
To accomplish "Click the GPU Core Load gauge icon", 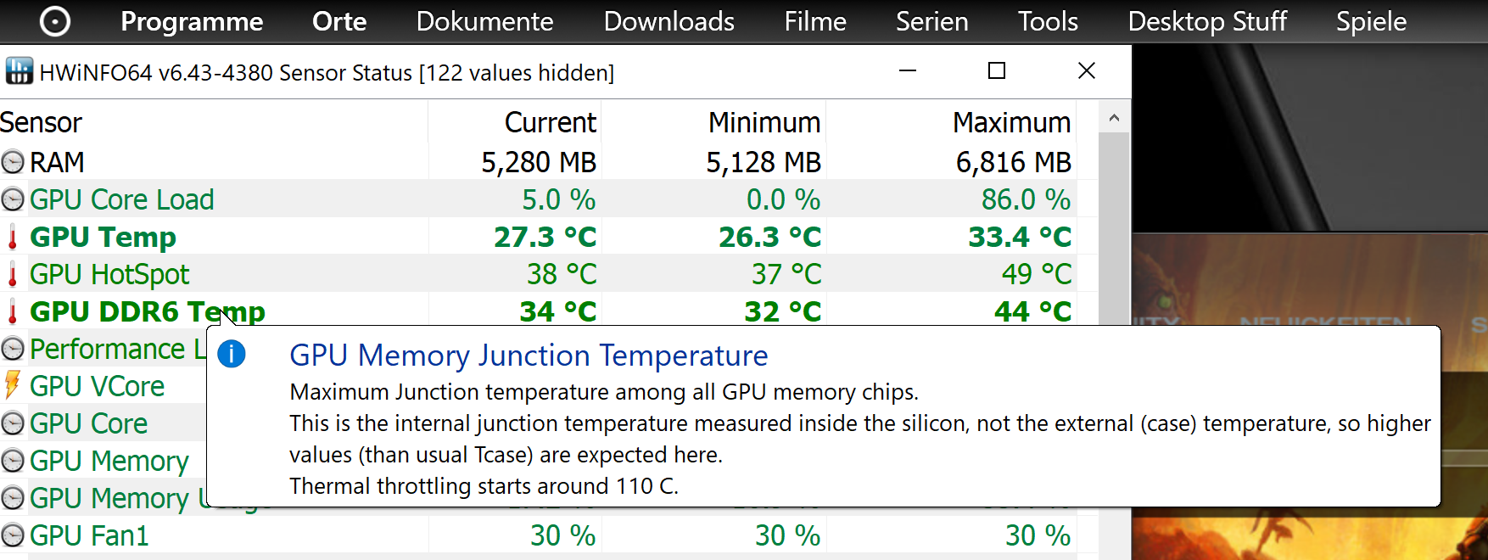I will click(13, 199).
